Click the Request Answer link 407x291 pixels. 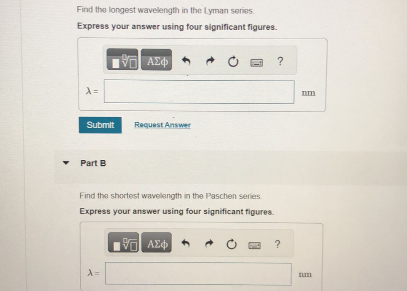coord(162,125)
